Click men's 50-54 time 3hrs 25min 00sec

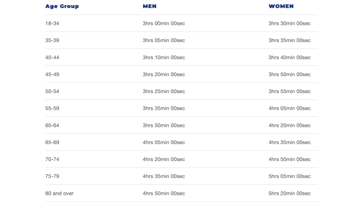(x=163, y=91)
